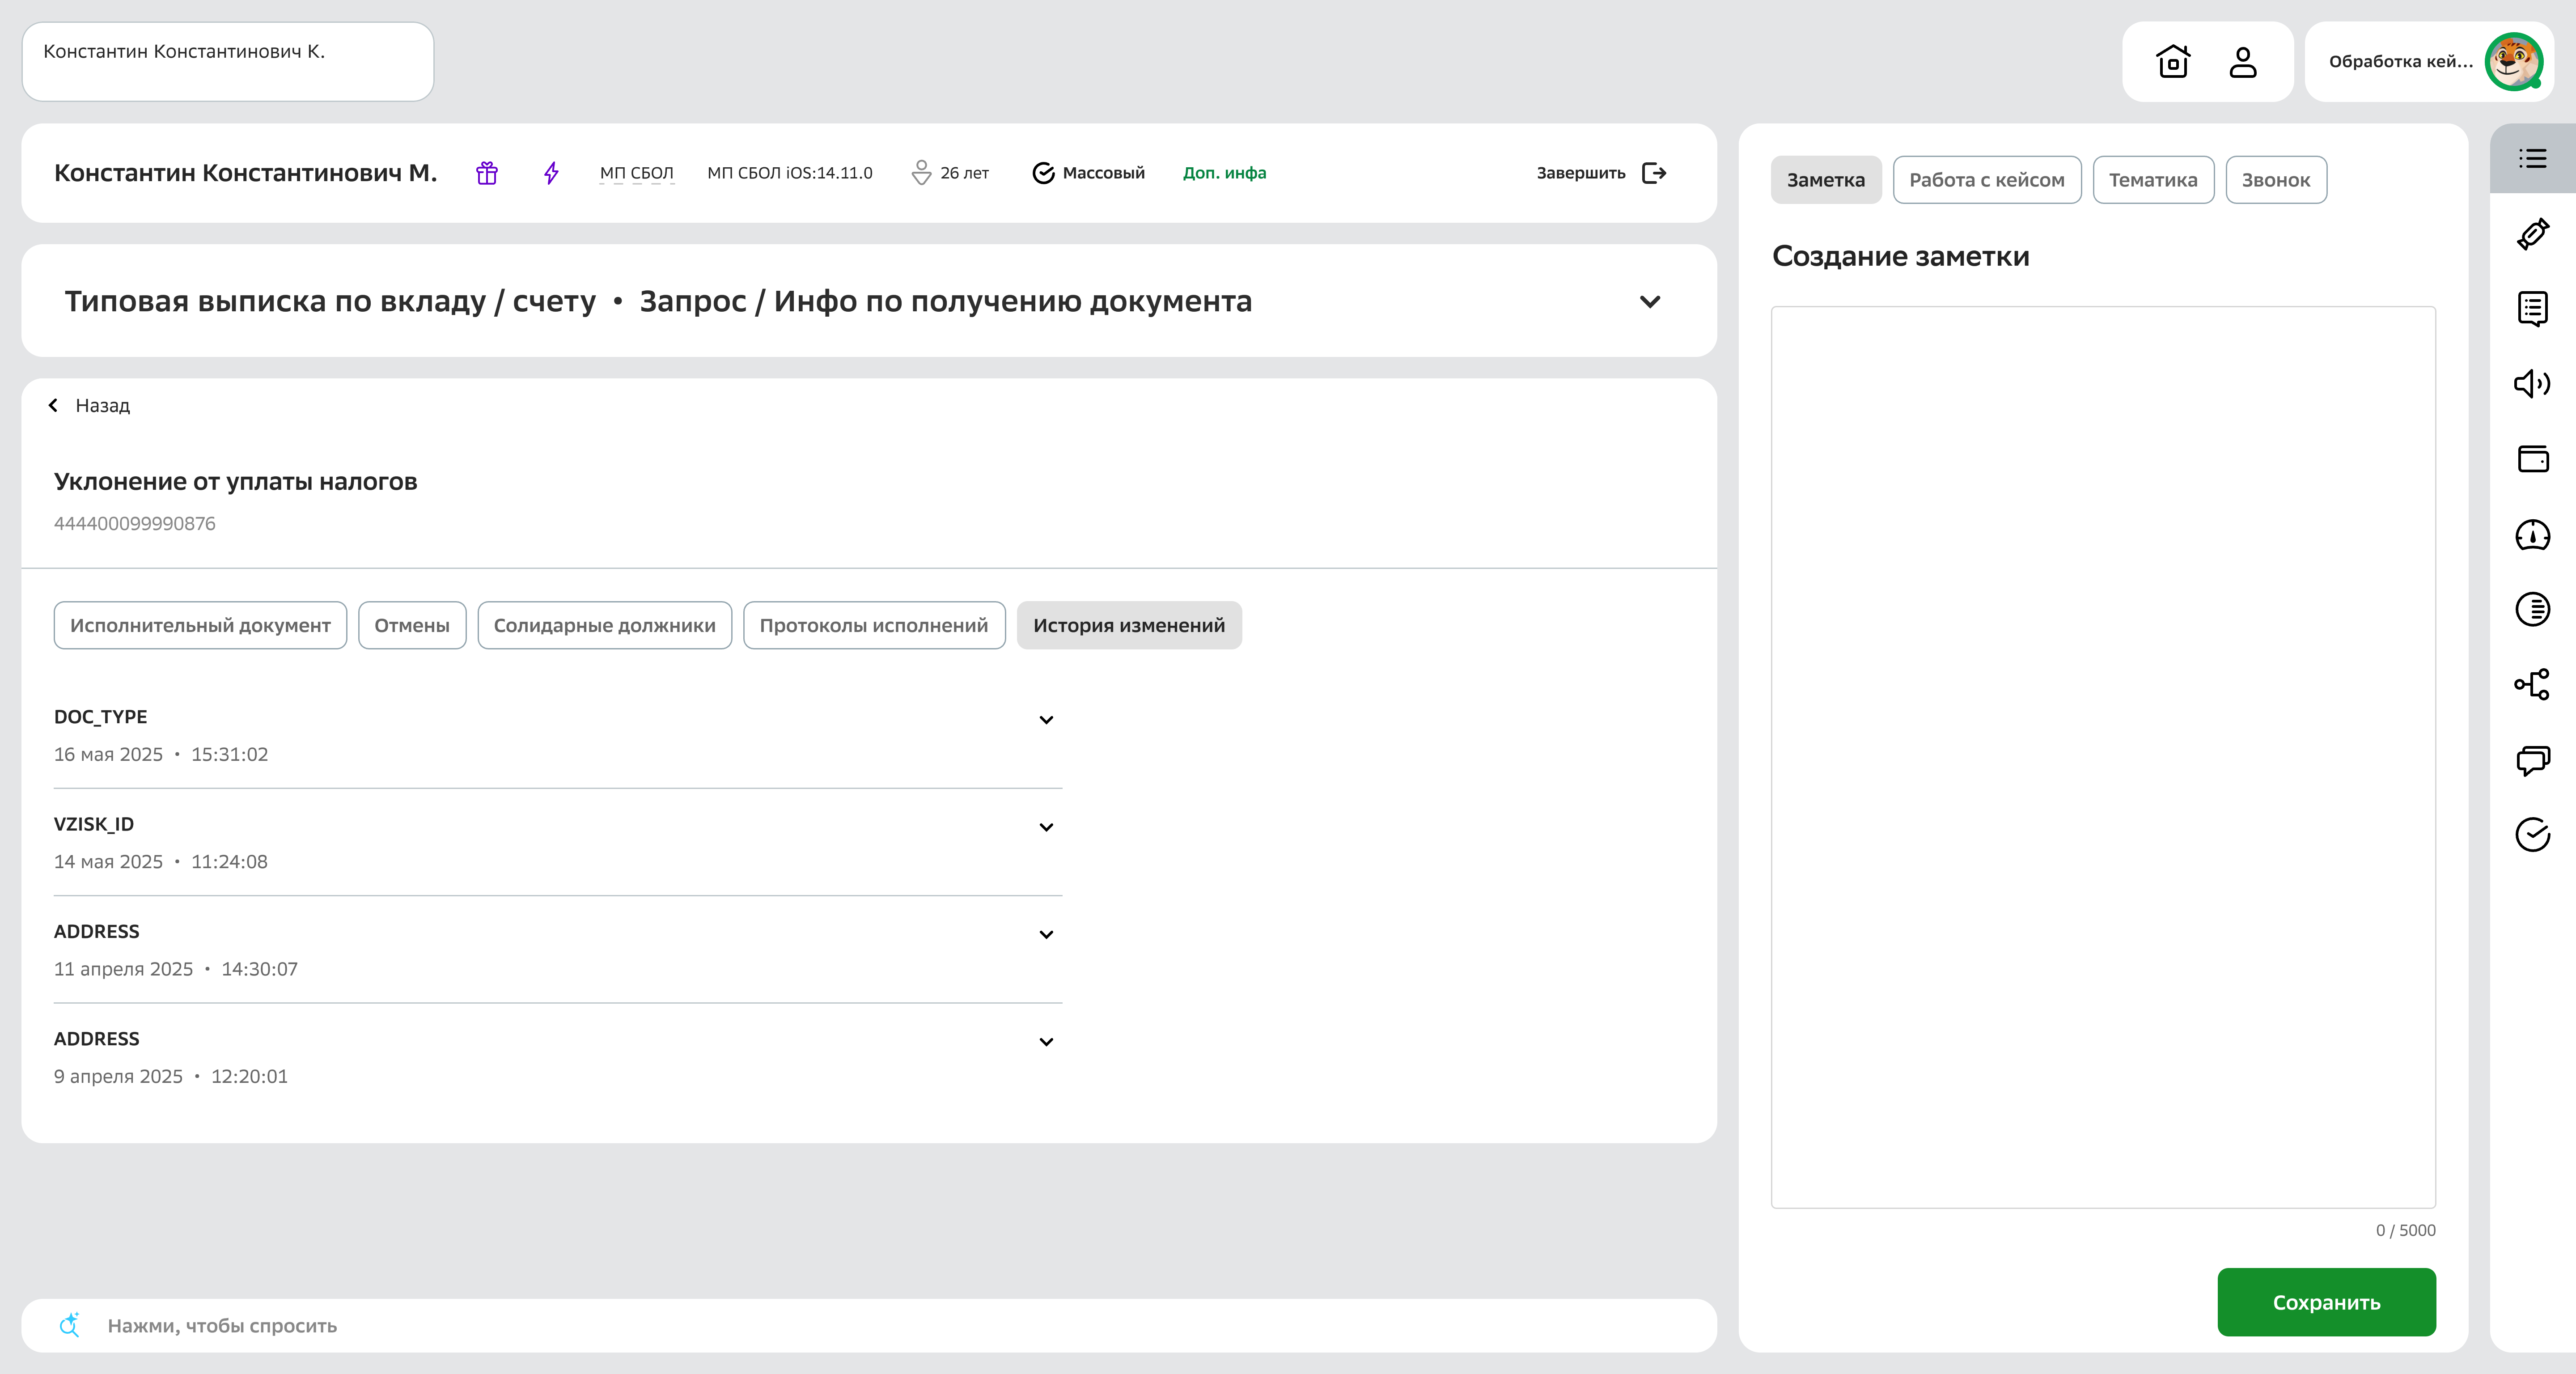Viewport: 2576px width, 1374px height.
Task: Click the home icon in top bar
Action: [x=2172, y=62]
